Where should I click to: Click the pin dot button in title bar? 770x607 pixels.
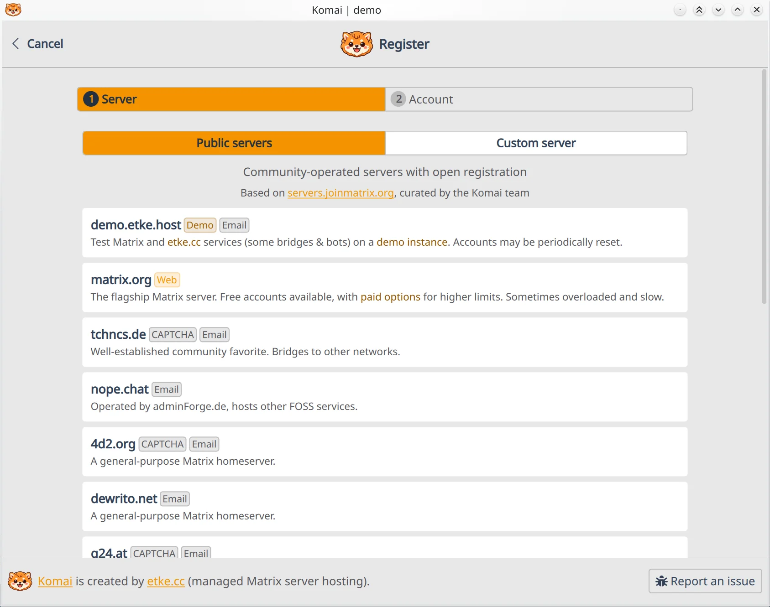click(x=680, y=10)
